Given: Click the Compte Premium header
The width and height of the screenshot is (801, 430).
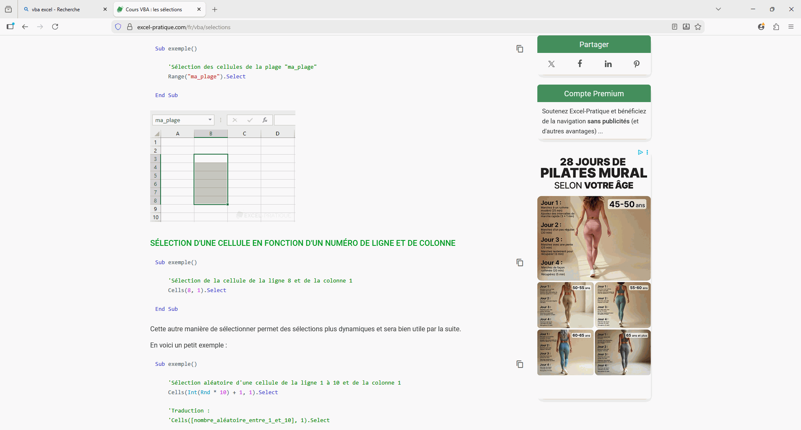Looking at the screenshot, I should coord(594,94).
